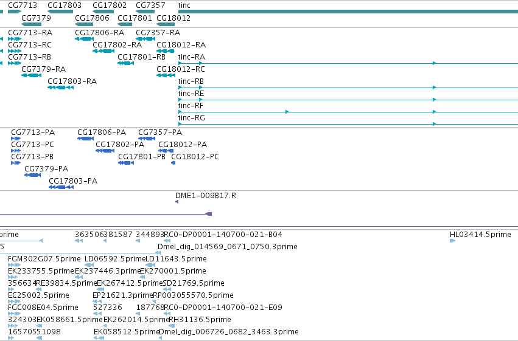Image resolution: width=518 pixels, height=341 pixels.
Task: Click protein CG18012-PC
Action: click(x=195, y=157)
